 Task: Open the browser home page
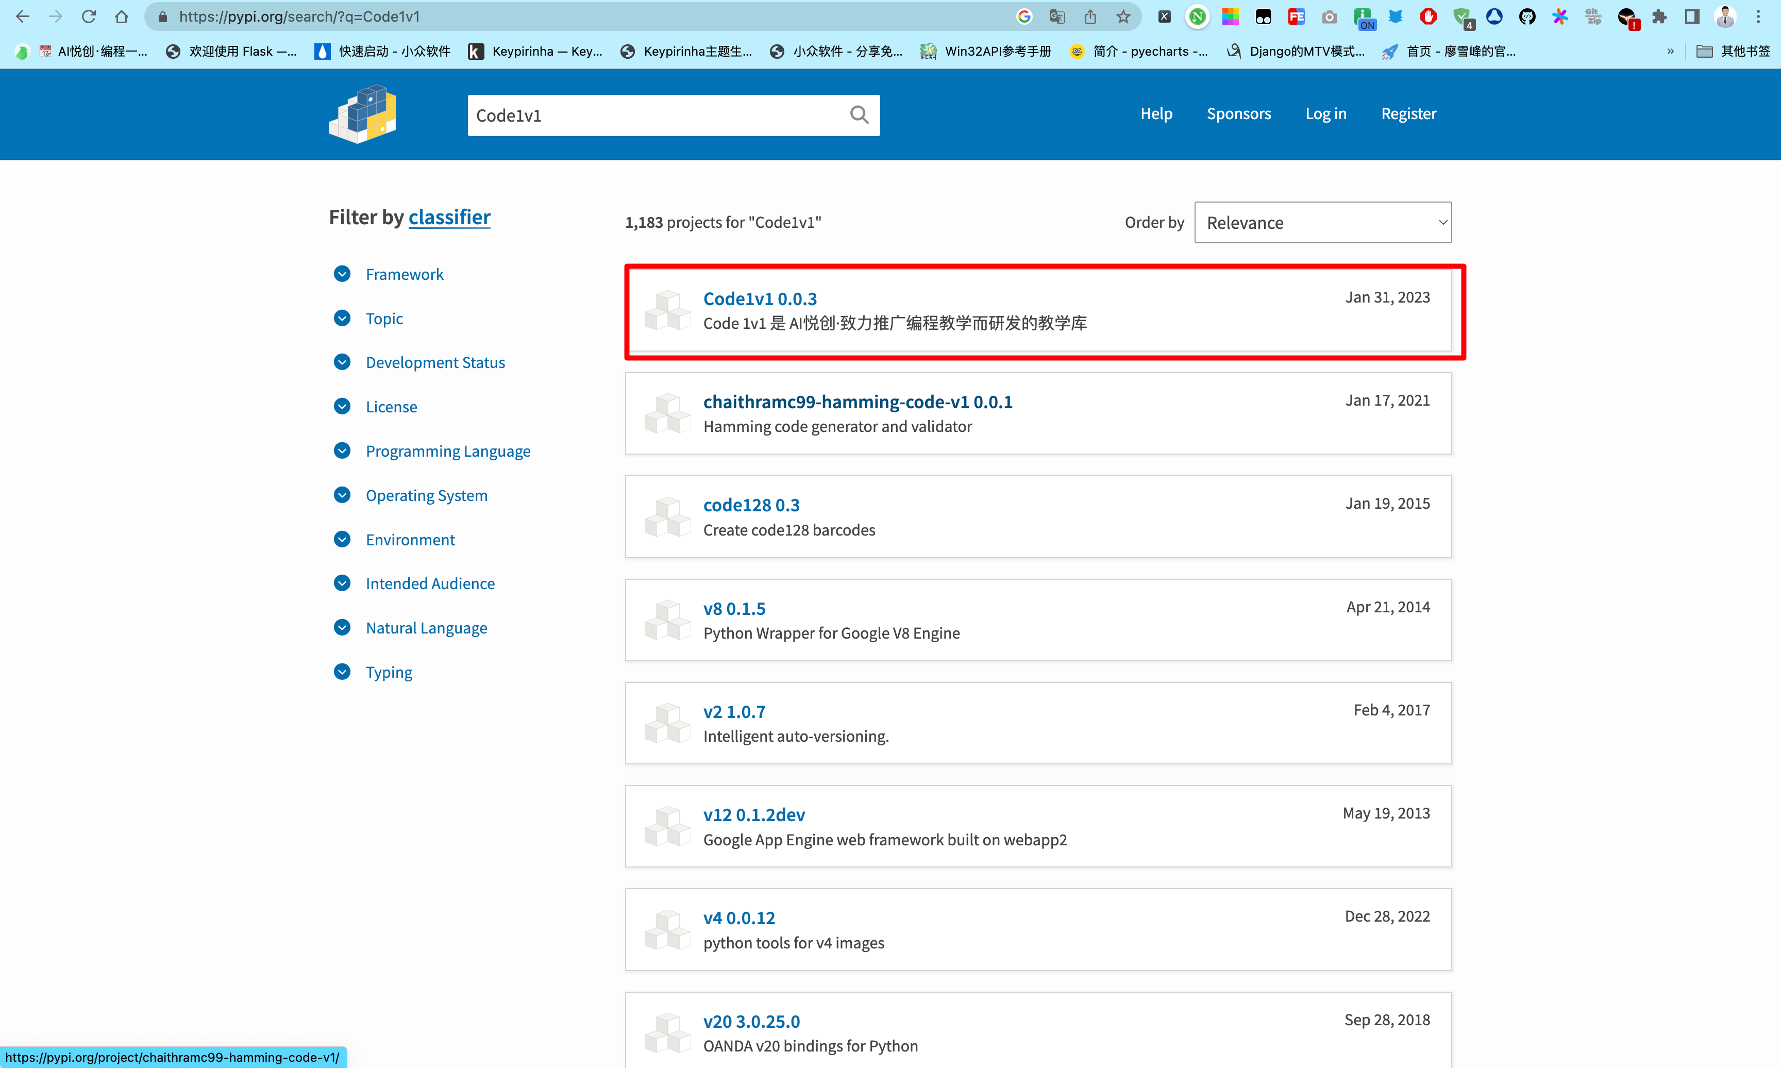[122, 16]
